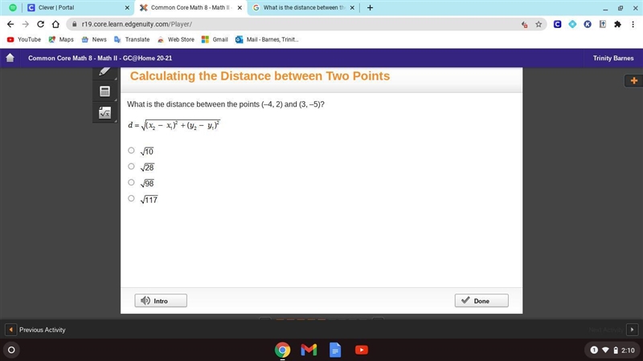This screenshot has width=643, height=361.
Task: Open the system status tray clock
Action: (612, 350)
